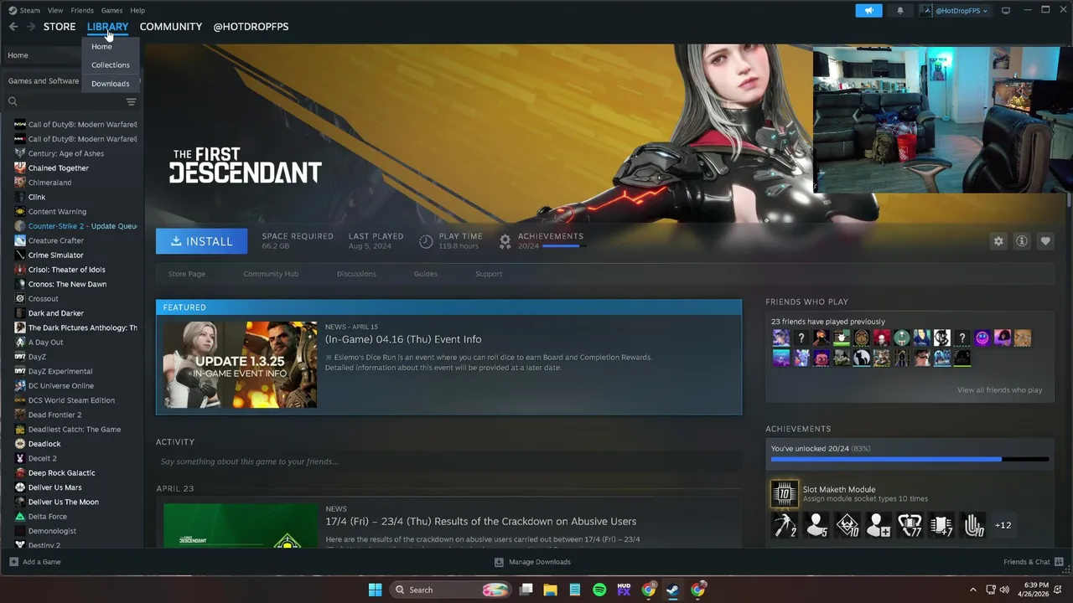Add The First Descendant to favorites heart

coord(1045,241)
